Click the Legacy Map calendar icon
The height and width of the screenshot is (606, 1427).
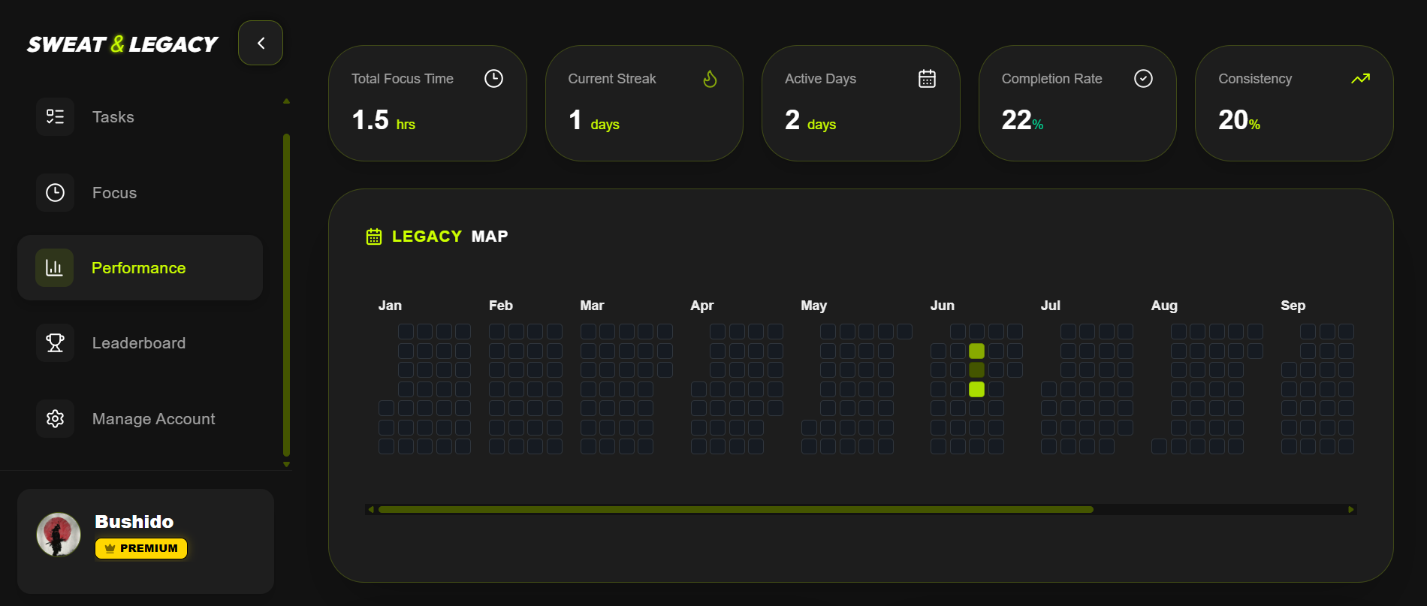[x=373, y=237]
